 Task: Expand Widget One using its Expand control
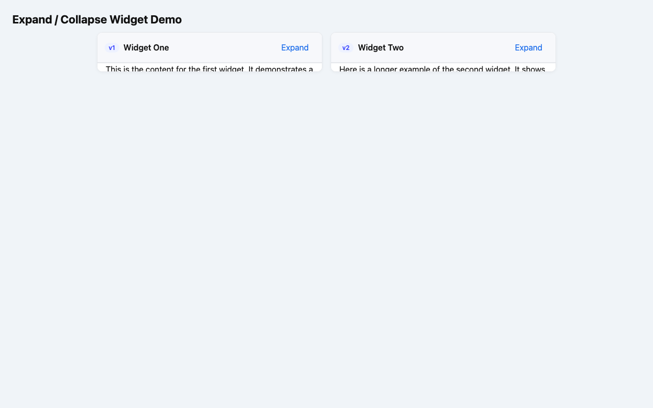294,47
